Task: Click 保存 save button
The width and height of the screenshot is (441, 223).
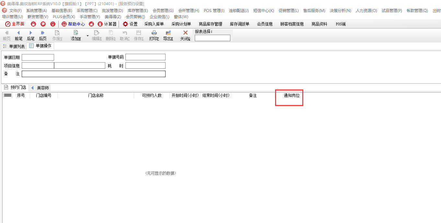Action: pyautogui.click(x=139, y=36)
